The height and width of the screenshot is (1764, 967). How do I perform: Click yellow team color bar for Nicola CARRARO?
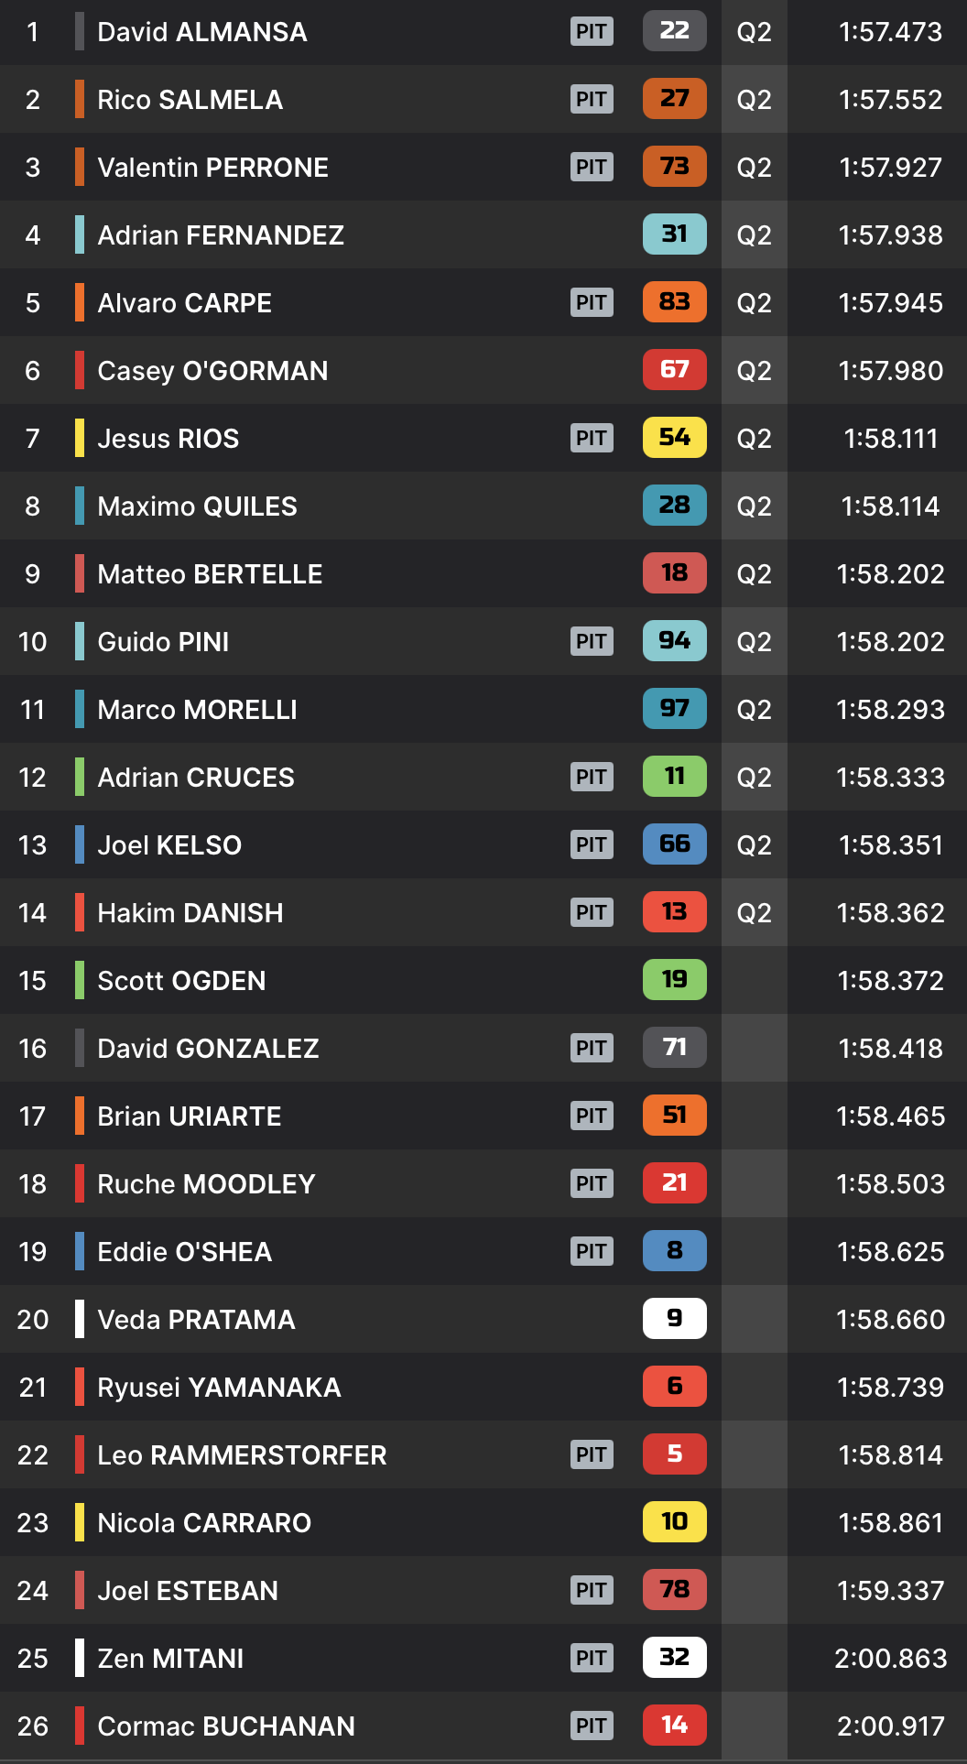pos(80,1522)
